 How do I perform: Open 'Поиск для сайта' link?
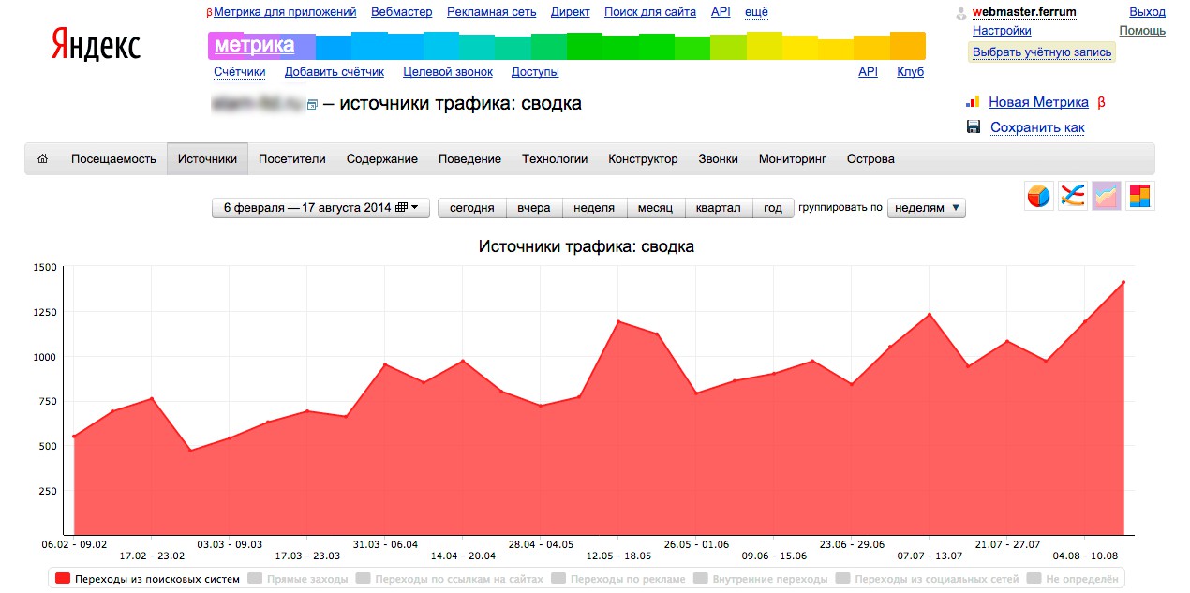[x=650, y=12]
